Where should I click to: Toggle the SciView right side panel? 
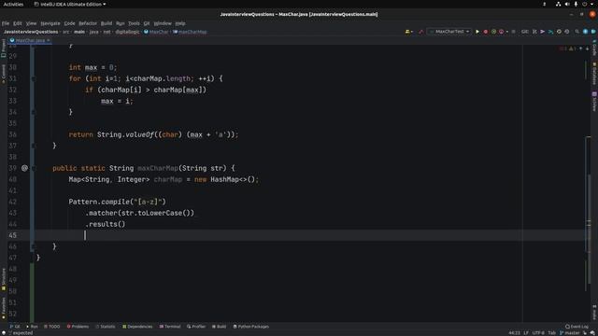pyautogui.click(x=594, y=102)
